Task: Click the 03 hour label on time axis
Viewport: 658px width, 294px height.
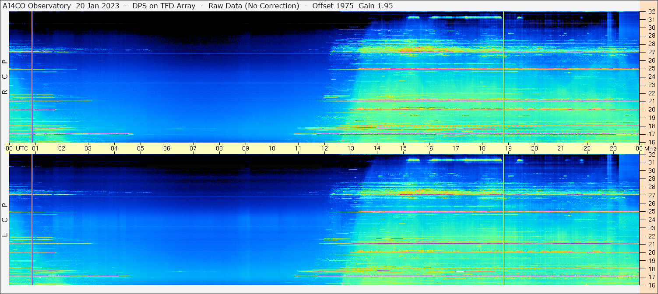Action: click(88, 148)
